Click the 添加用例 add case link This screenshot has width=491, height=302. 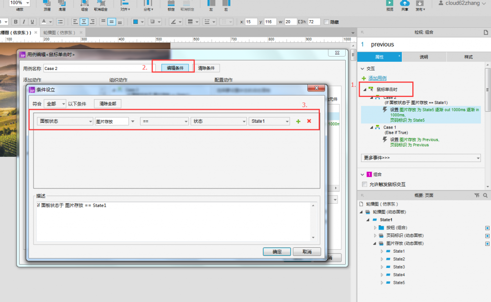point(377,78)
